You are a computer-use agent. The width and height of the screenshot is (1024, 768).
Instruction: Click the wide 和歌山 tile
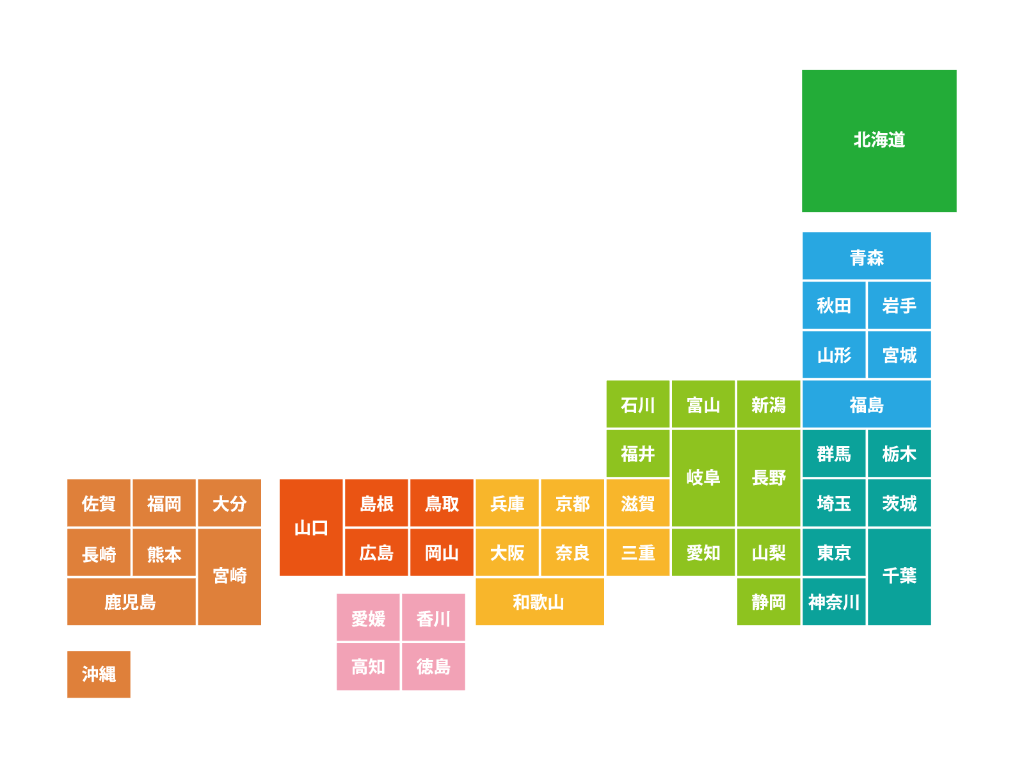click(540, 602)
